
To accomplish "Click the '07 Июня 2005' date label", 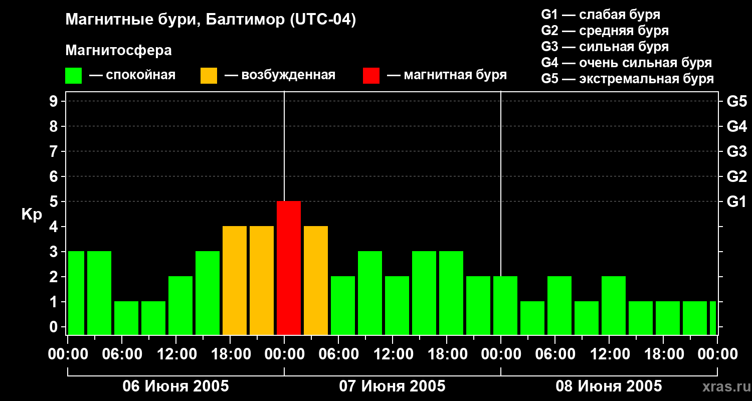I will [x=393, y=386].
